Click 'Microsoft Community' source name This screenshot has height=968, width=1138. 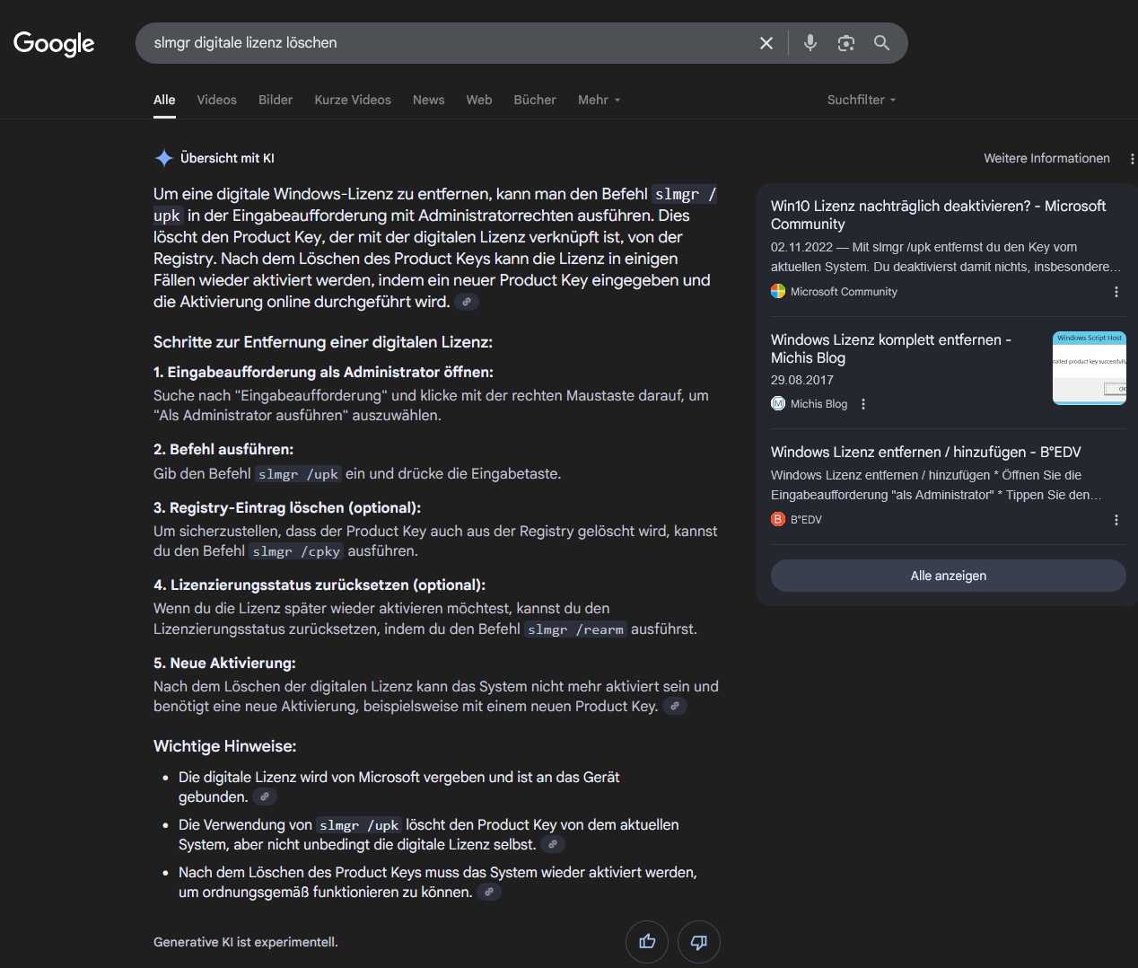(844, 292)
